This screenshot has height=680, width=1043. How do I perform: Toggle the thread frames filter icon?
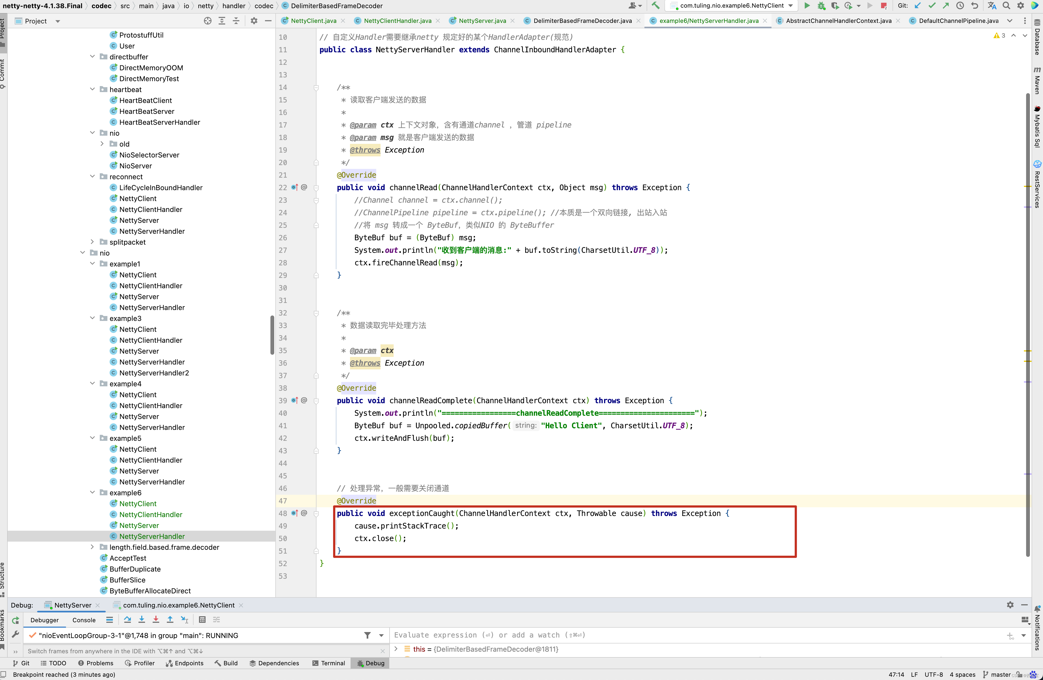pyautogui.click(x=367, y=635)
